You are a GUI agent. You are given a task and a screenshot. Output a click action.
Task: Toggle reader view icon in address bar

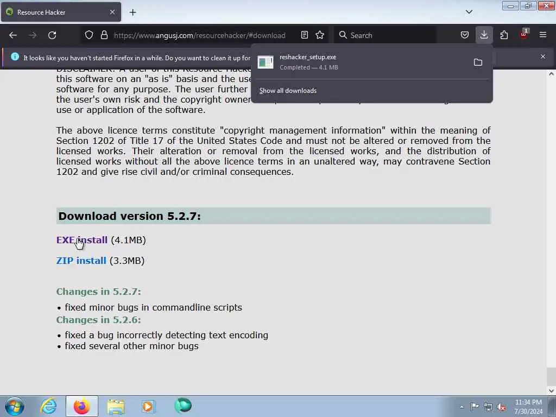(304, 35)
